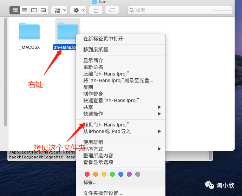
Task: Expand the 排序方式 submenu
Action: pyautogui.click(x=121, y=149)
